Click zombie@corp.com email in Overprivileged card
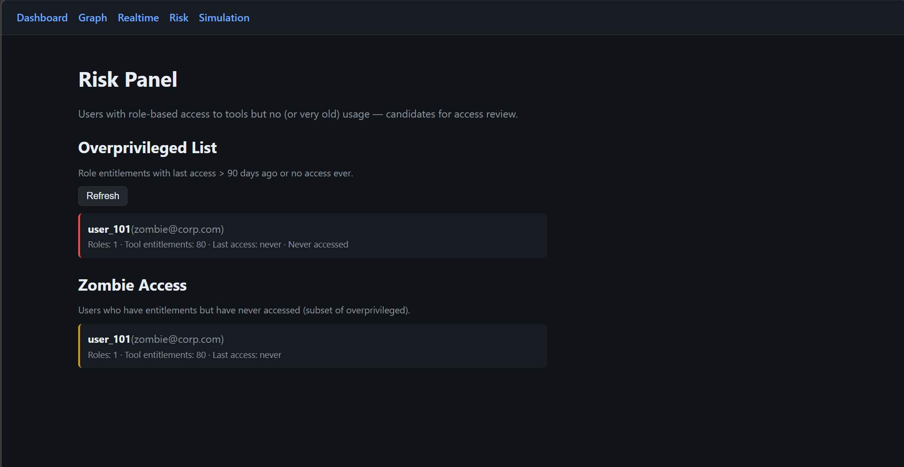 tap(177, 229)
